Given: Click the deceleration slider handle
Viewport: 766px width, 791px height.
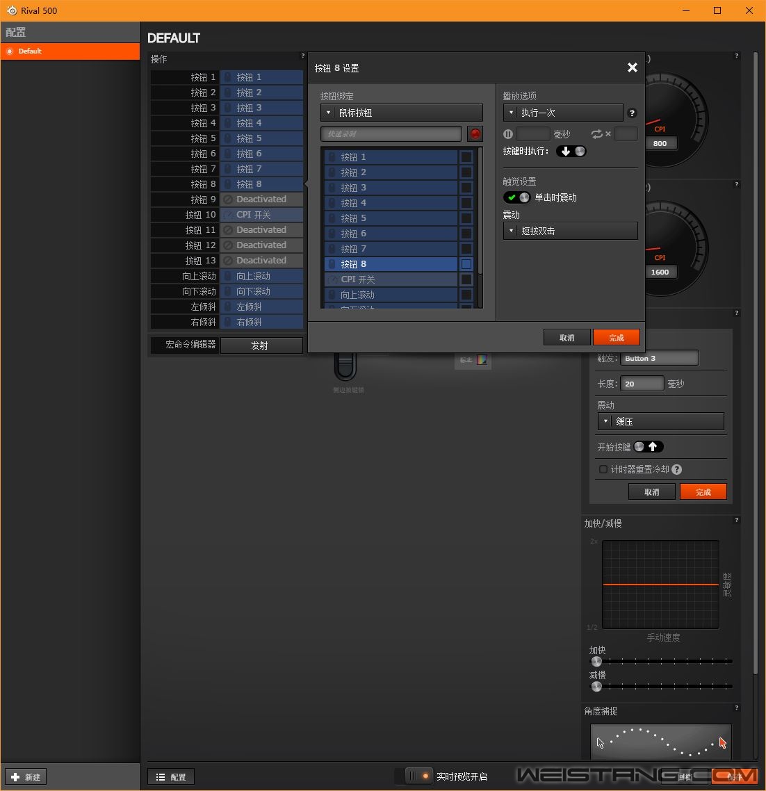Looking at the screenshot, I should (596, 686).
